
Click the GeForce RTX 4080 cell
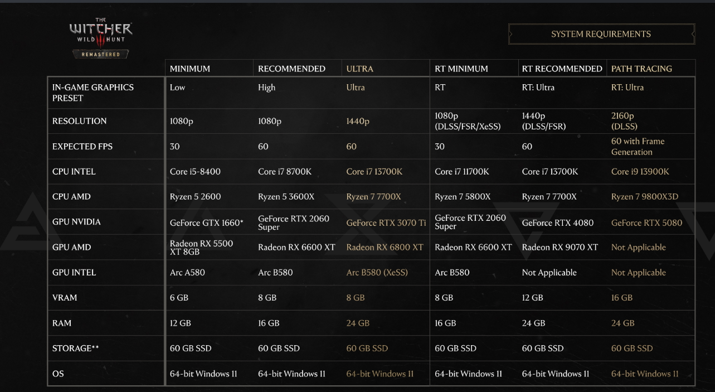[x=558, y=222]
